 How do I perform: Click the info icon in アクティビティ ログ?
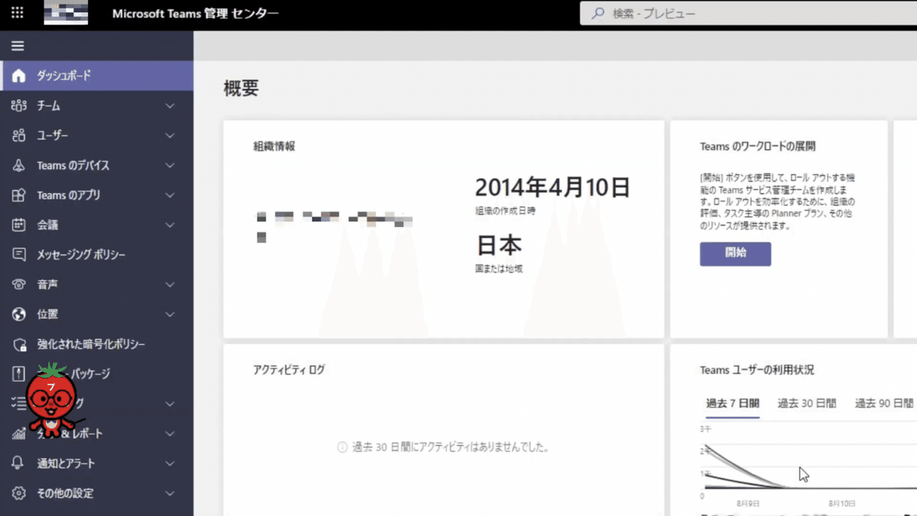pyautogui.click(x=342, y=447)
